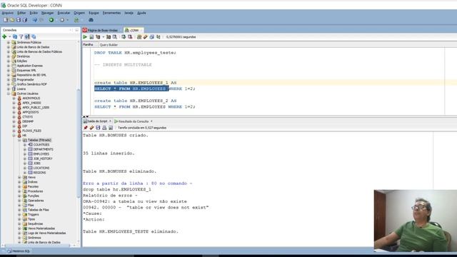Click the 'DROP TABLE HR.employees_teste' line
Image resolution: width=457 pixels, height=257 pixels.
point(135,53)
